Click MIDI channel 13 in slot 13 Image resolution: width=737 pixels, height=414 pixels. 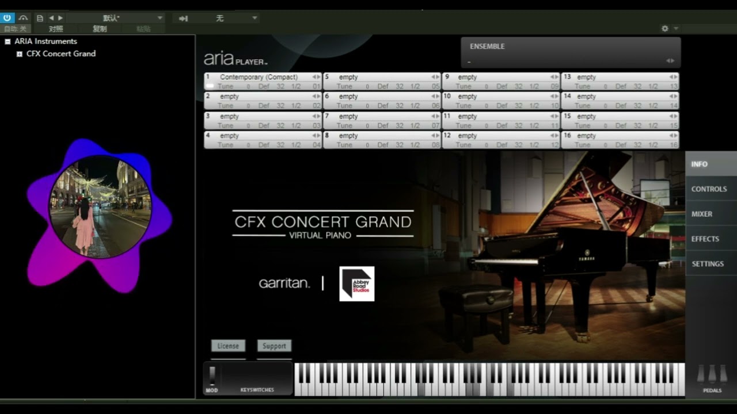pos(674,87)
